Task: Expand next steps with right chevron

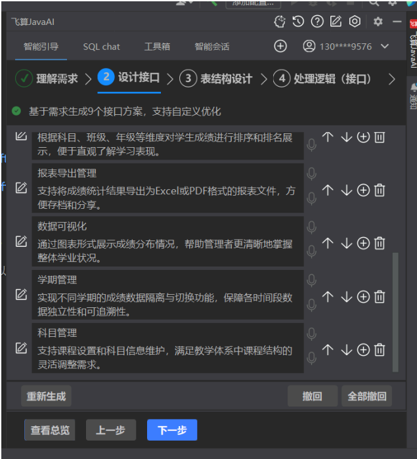Action: pos(392,79)
